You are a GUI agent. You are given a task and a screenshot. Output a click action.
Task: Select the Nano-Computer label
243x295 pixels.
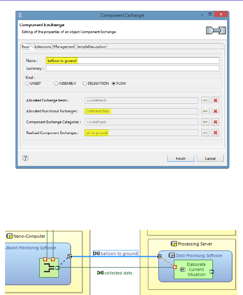point(29,236)
